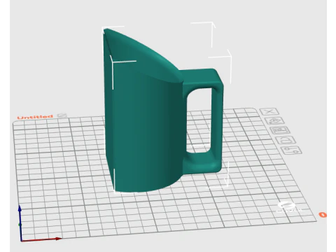The height and width of the screenshot is (252, 336).
Task: Click the orange "Untitled" plate name
Action: pyautogui.click(x=35, y=117)
